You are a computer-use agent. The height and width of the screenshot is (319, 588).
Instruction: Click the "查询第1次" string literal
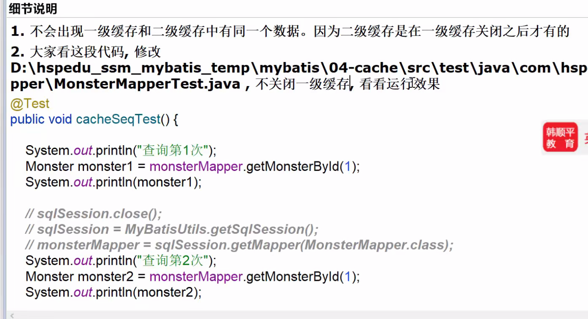pyautogui.click(x=174, y=150)
